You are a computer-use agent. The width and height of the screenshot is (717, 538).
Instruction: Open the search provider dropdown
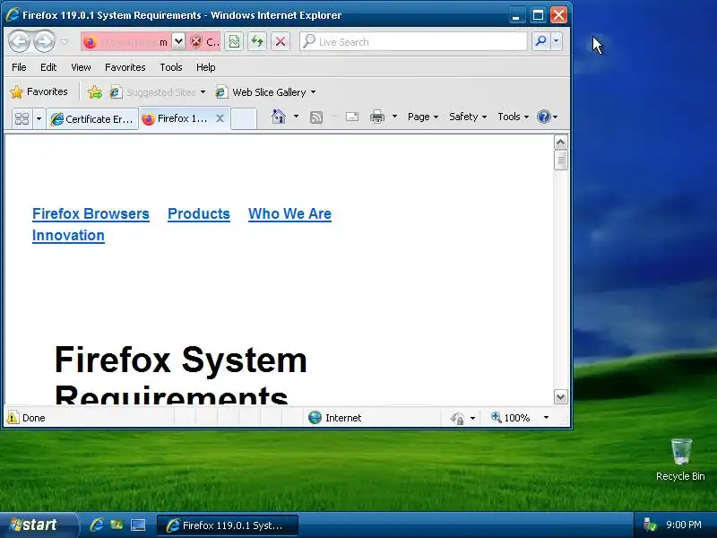click(x=556, y=41)
